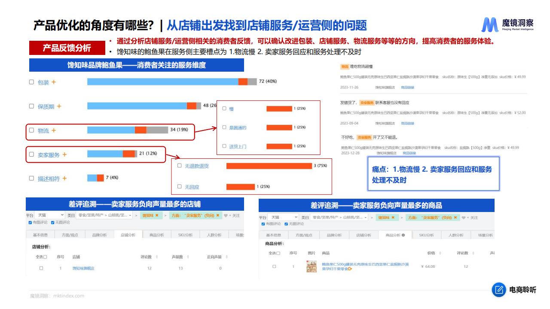Check the 慢 sub-item checkbox

[x=224, y=109]
